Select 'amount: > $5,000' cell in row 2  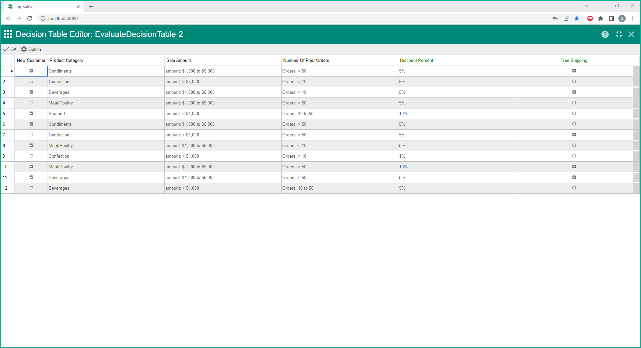223,82
